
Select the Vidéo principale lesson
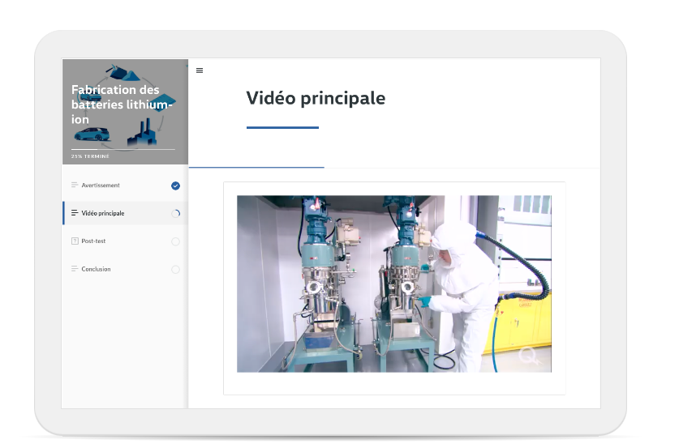(125, 213)
